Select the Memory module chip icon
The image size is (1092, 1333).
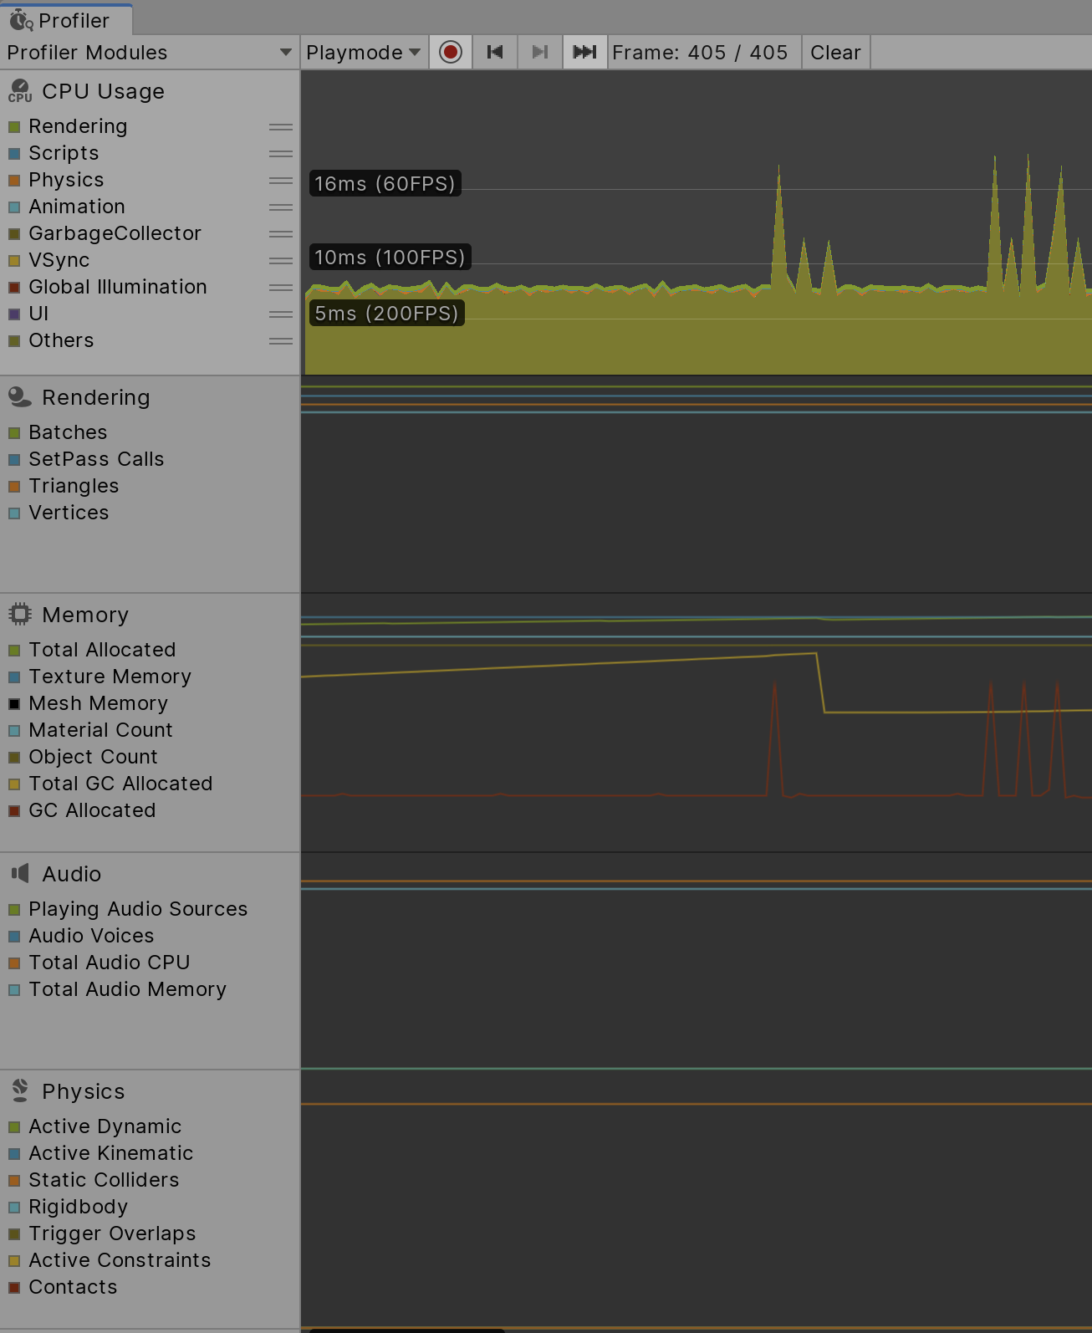coord(20,615)
